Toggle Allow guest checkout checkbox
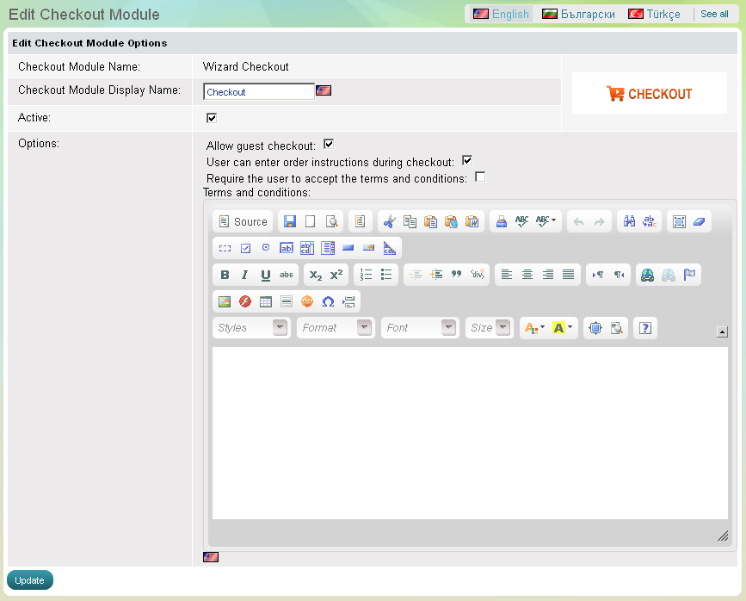The width and height of the screenshot is (746, 601). [x=328, y=144]
